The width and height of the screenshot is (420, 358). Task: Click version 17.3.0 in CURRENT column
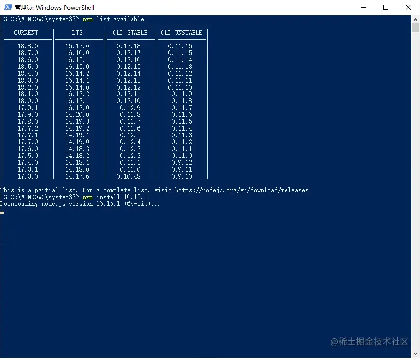pos(28,177)
